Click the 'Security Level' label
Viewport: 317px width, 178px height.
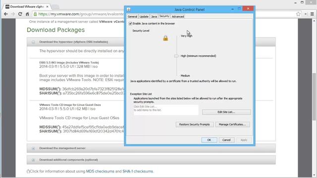pyautogui.click(x=141, y=31)
